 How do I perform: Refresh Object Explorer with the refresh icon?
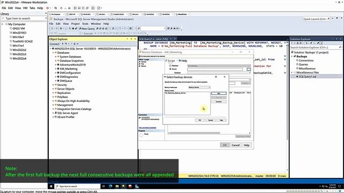coord(75,44)
